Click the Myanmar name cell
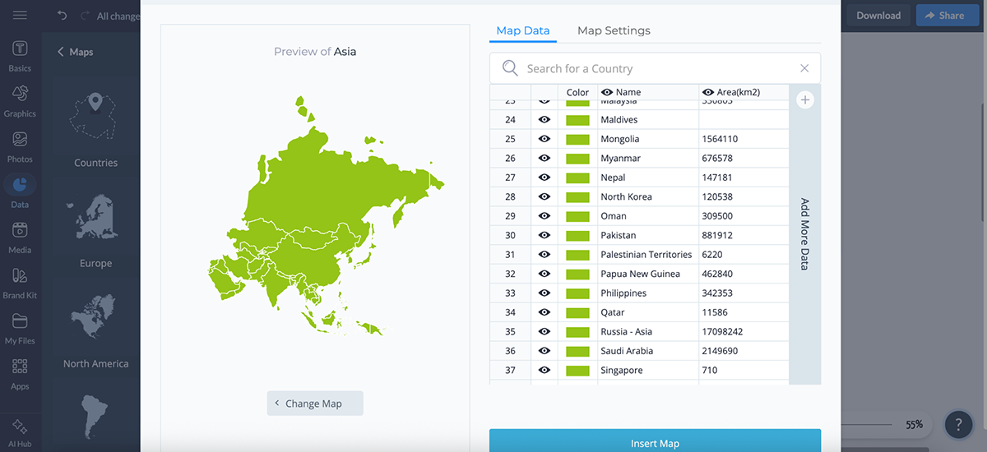The image size is (987, 452). [x=648, y=158]
